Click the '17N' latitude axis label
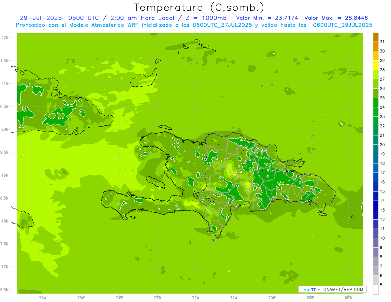The image size is (391, 302). 5,267
